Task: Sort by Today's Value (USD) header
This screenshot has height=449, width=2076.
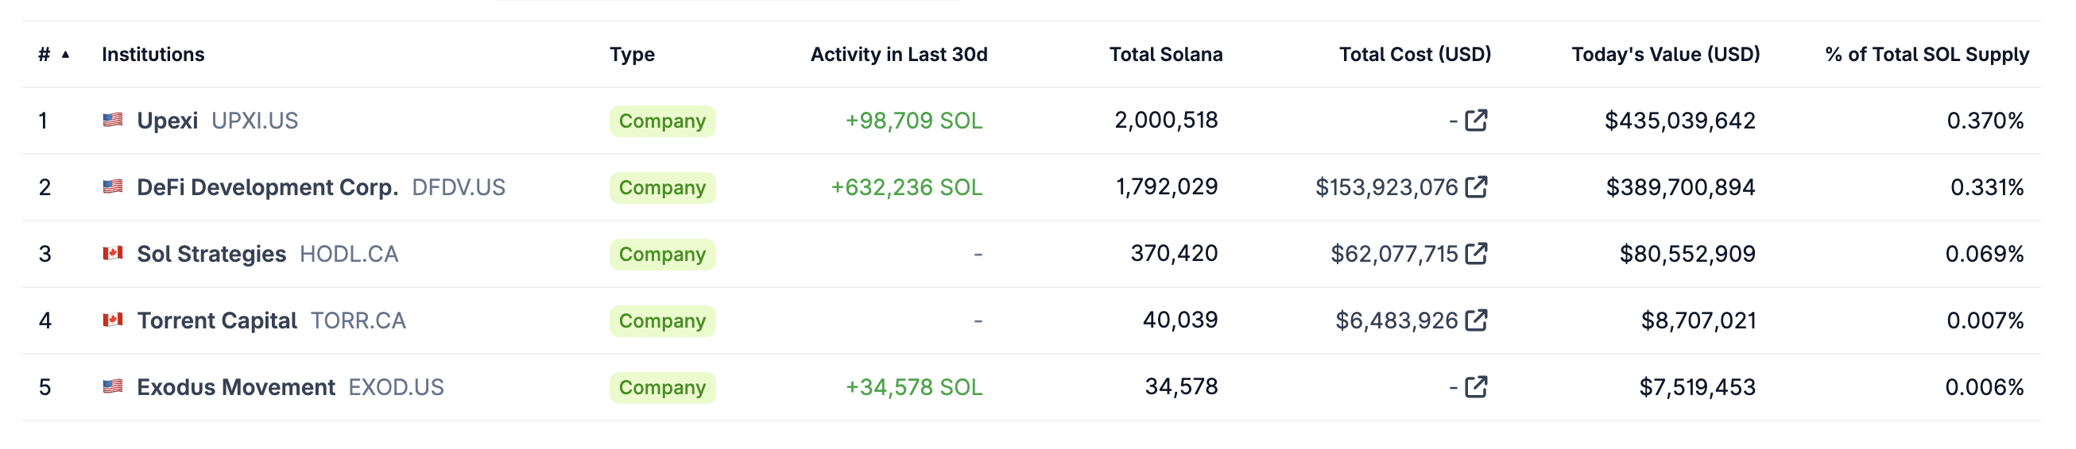Action: 1666,55
